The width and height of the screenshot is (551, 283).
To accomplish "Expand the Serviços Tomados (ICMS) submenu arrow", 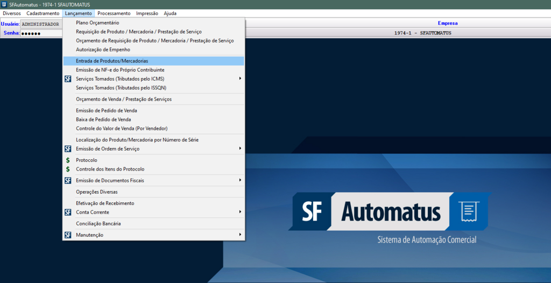I will tap(240, 79).
